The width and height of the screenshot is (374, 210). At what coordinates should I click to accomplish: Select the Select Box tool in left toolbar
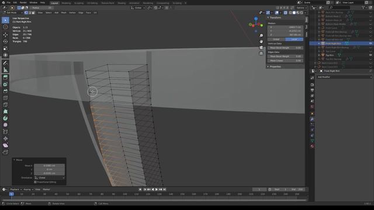pyautogui.click(x=5, y=20)
